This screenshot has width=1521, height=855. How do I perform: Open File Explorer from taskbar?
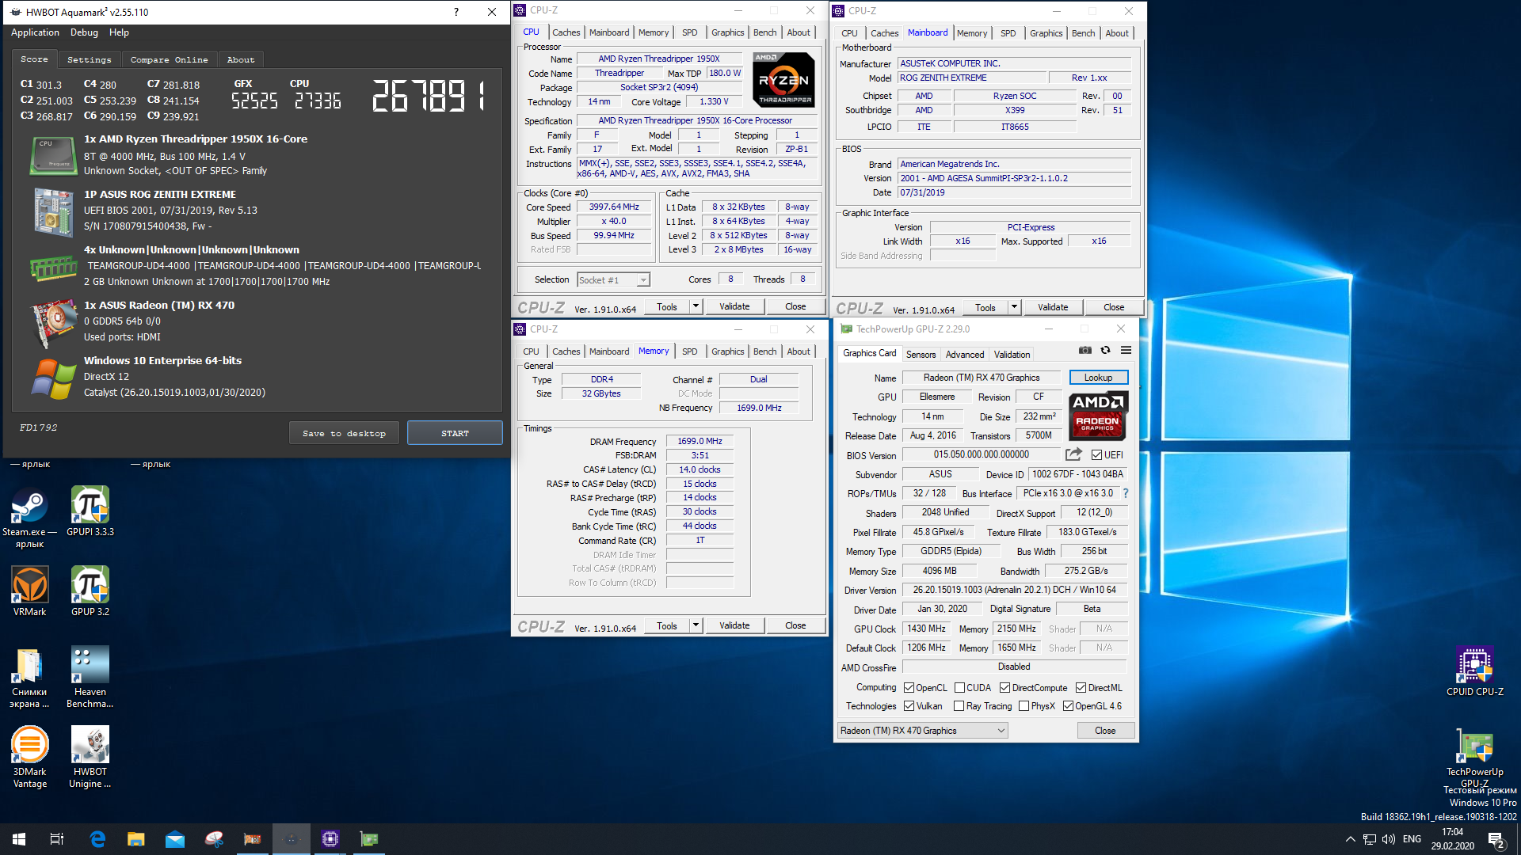tap(136, 839)
